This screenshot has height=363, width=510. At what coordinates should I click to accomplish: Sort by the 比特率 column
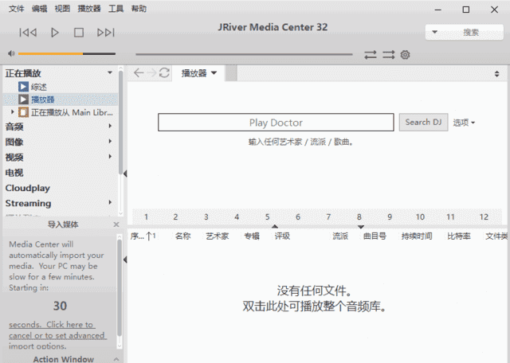tap(459, 236)
